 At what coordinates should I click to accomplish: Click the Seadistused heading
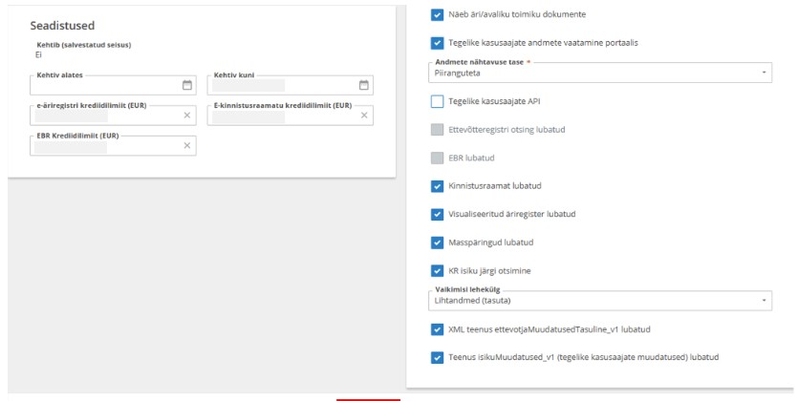(x=62, y=26)
